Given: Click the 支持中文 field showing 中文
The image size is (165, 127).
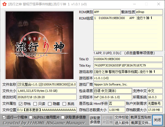Looking at the screenshot, I should [x=155, y=91].
